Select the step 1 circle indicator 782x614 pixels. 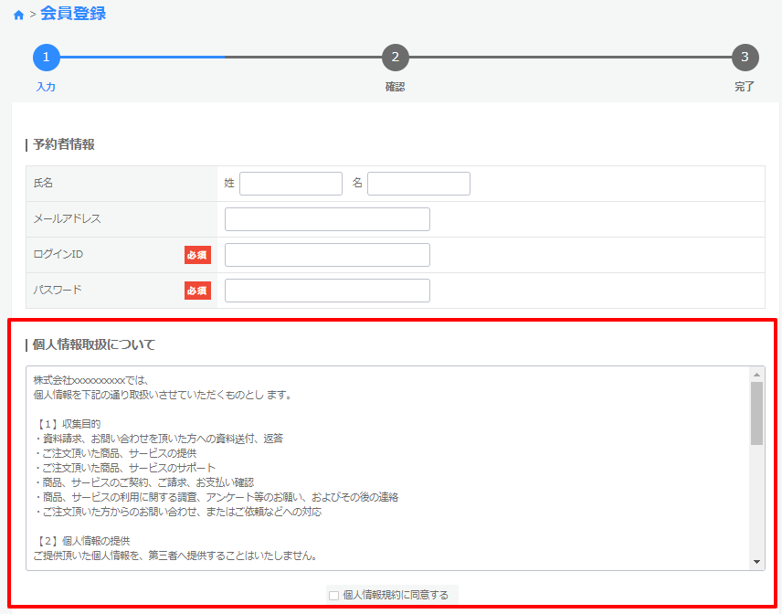click(47, 57)
